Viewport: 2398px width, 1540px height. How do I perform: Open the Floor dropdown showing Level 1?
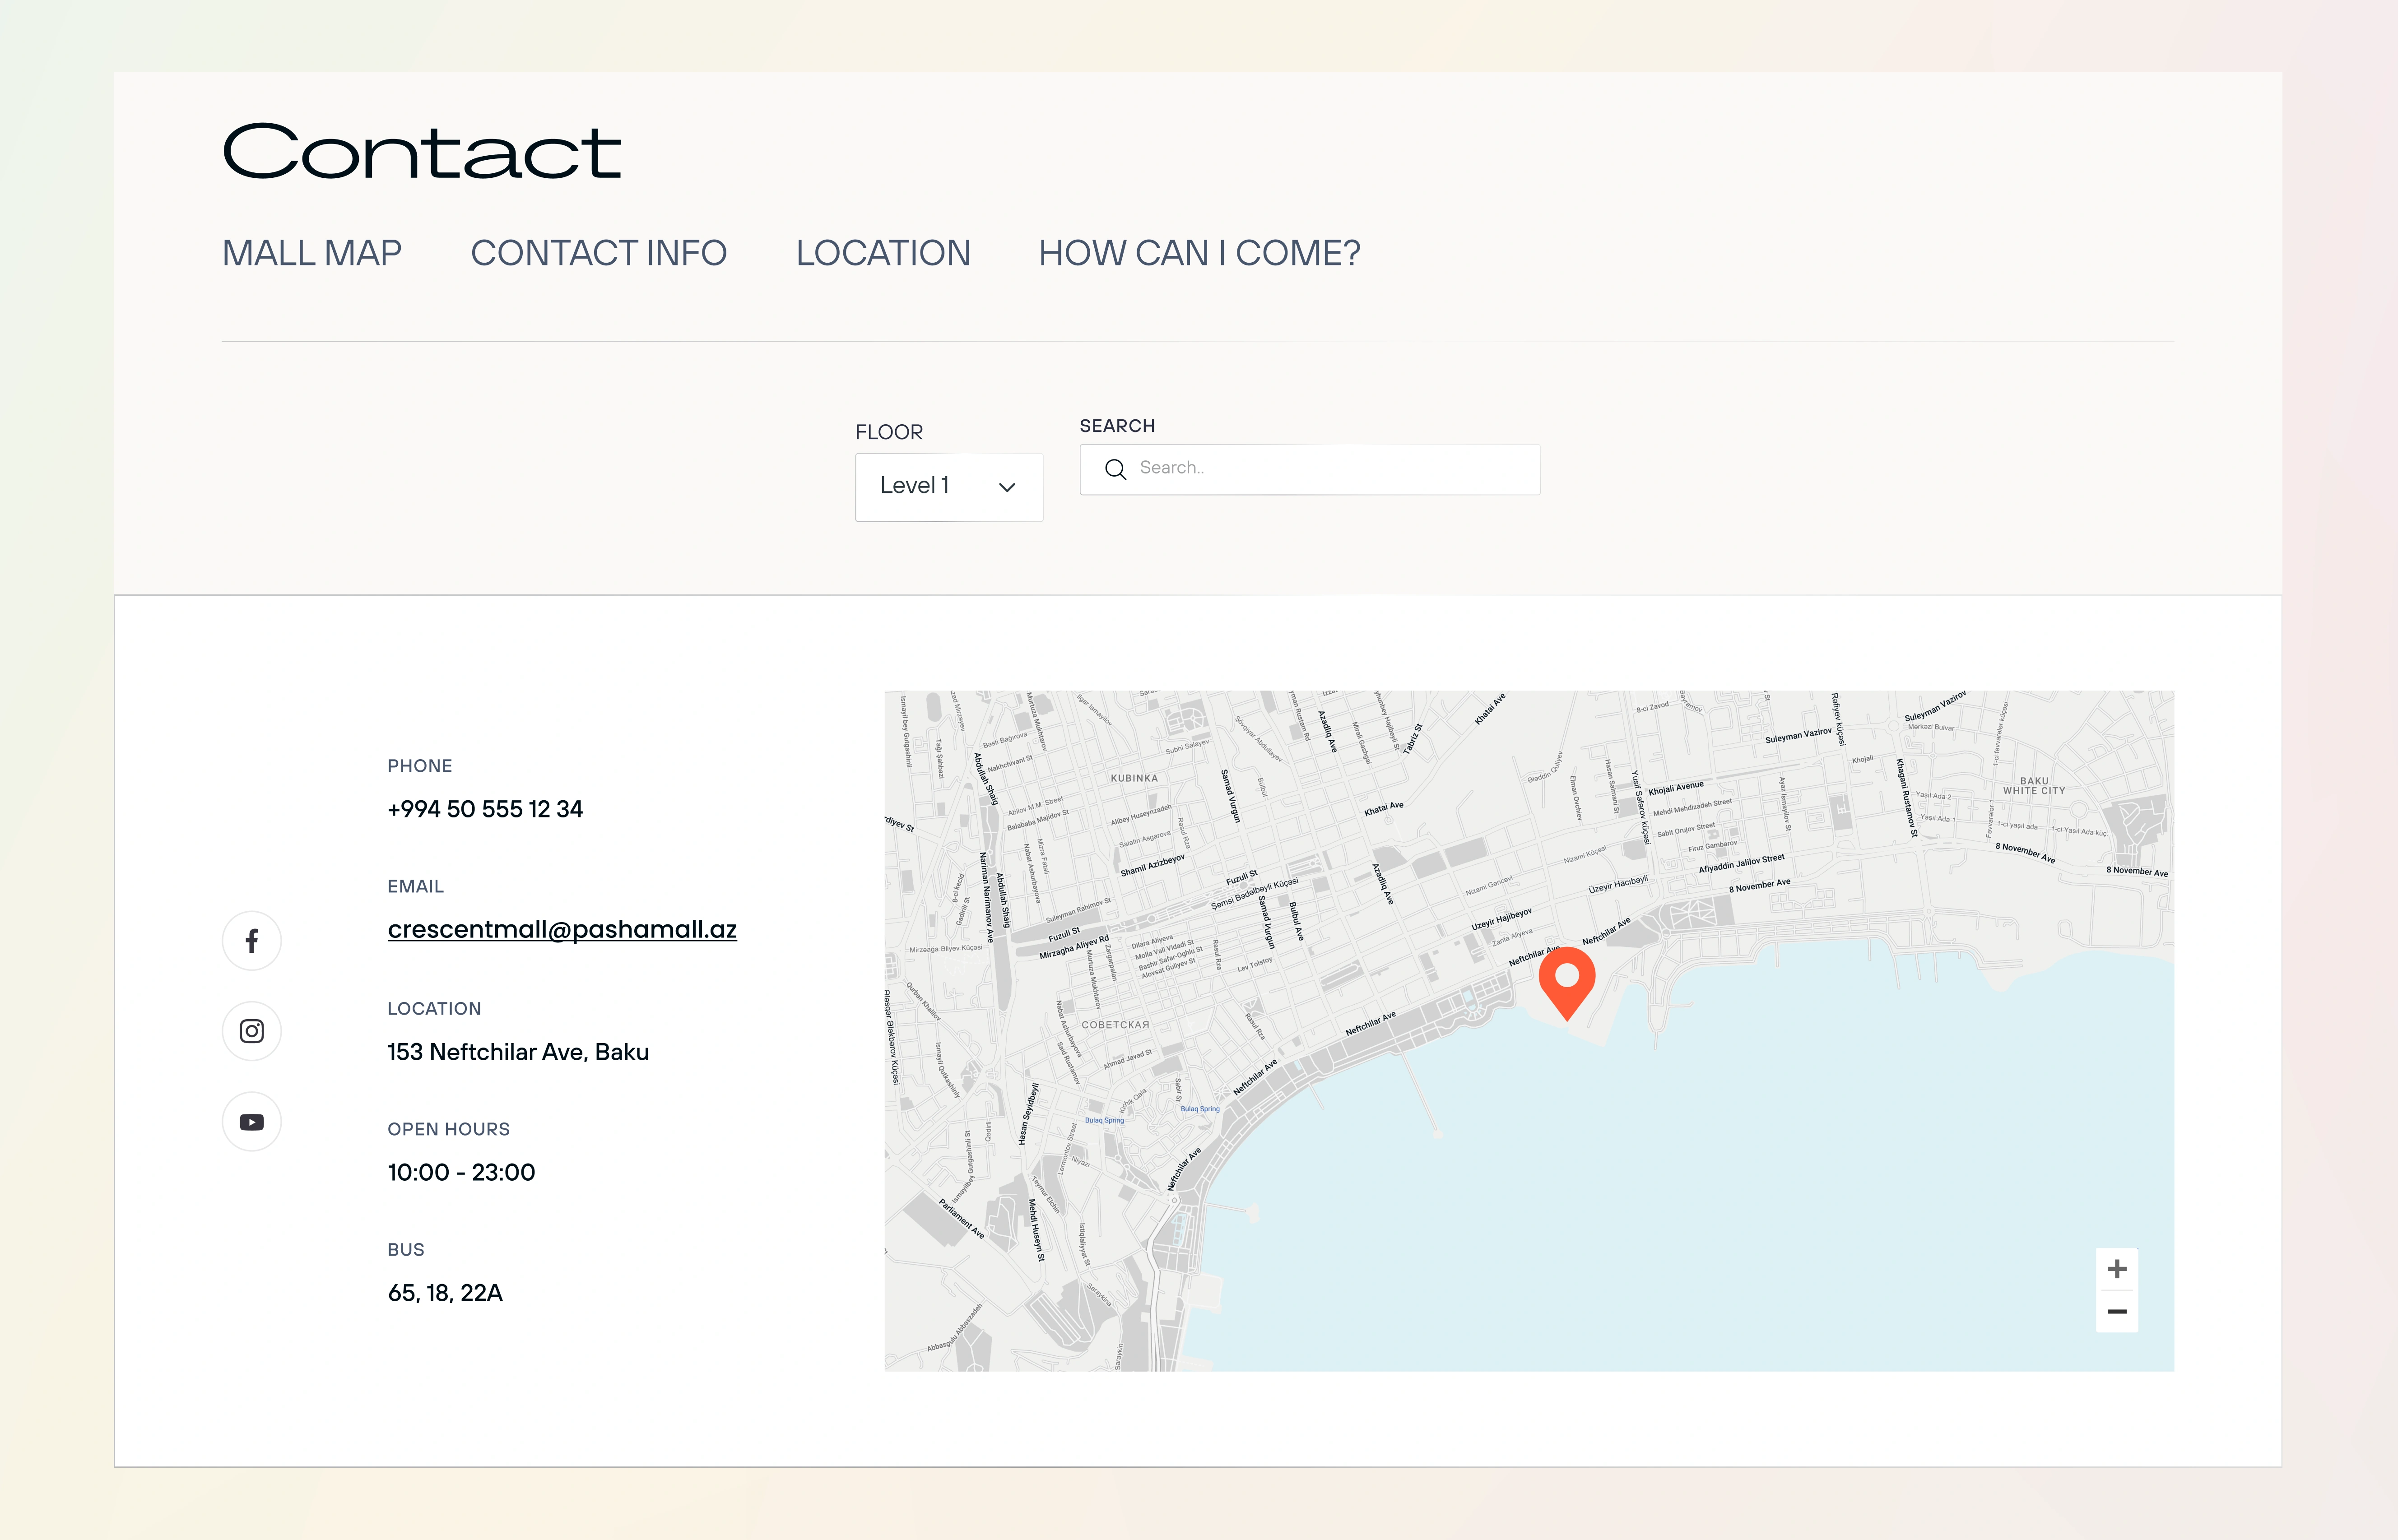(947, 487)
